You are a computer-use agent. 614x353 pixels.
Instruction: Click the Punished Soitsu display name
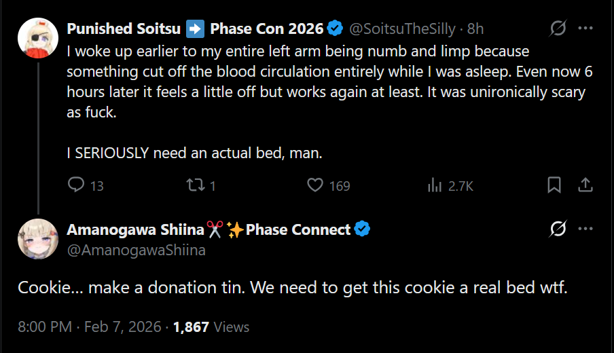click(x=124, y=29)
